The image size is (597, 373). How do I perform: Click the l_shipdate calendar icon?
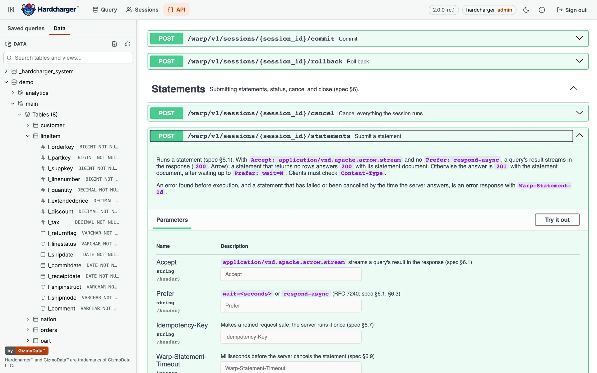pos(43,255)
